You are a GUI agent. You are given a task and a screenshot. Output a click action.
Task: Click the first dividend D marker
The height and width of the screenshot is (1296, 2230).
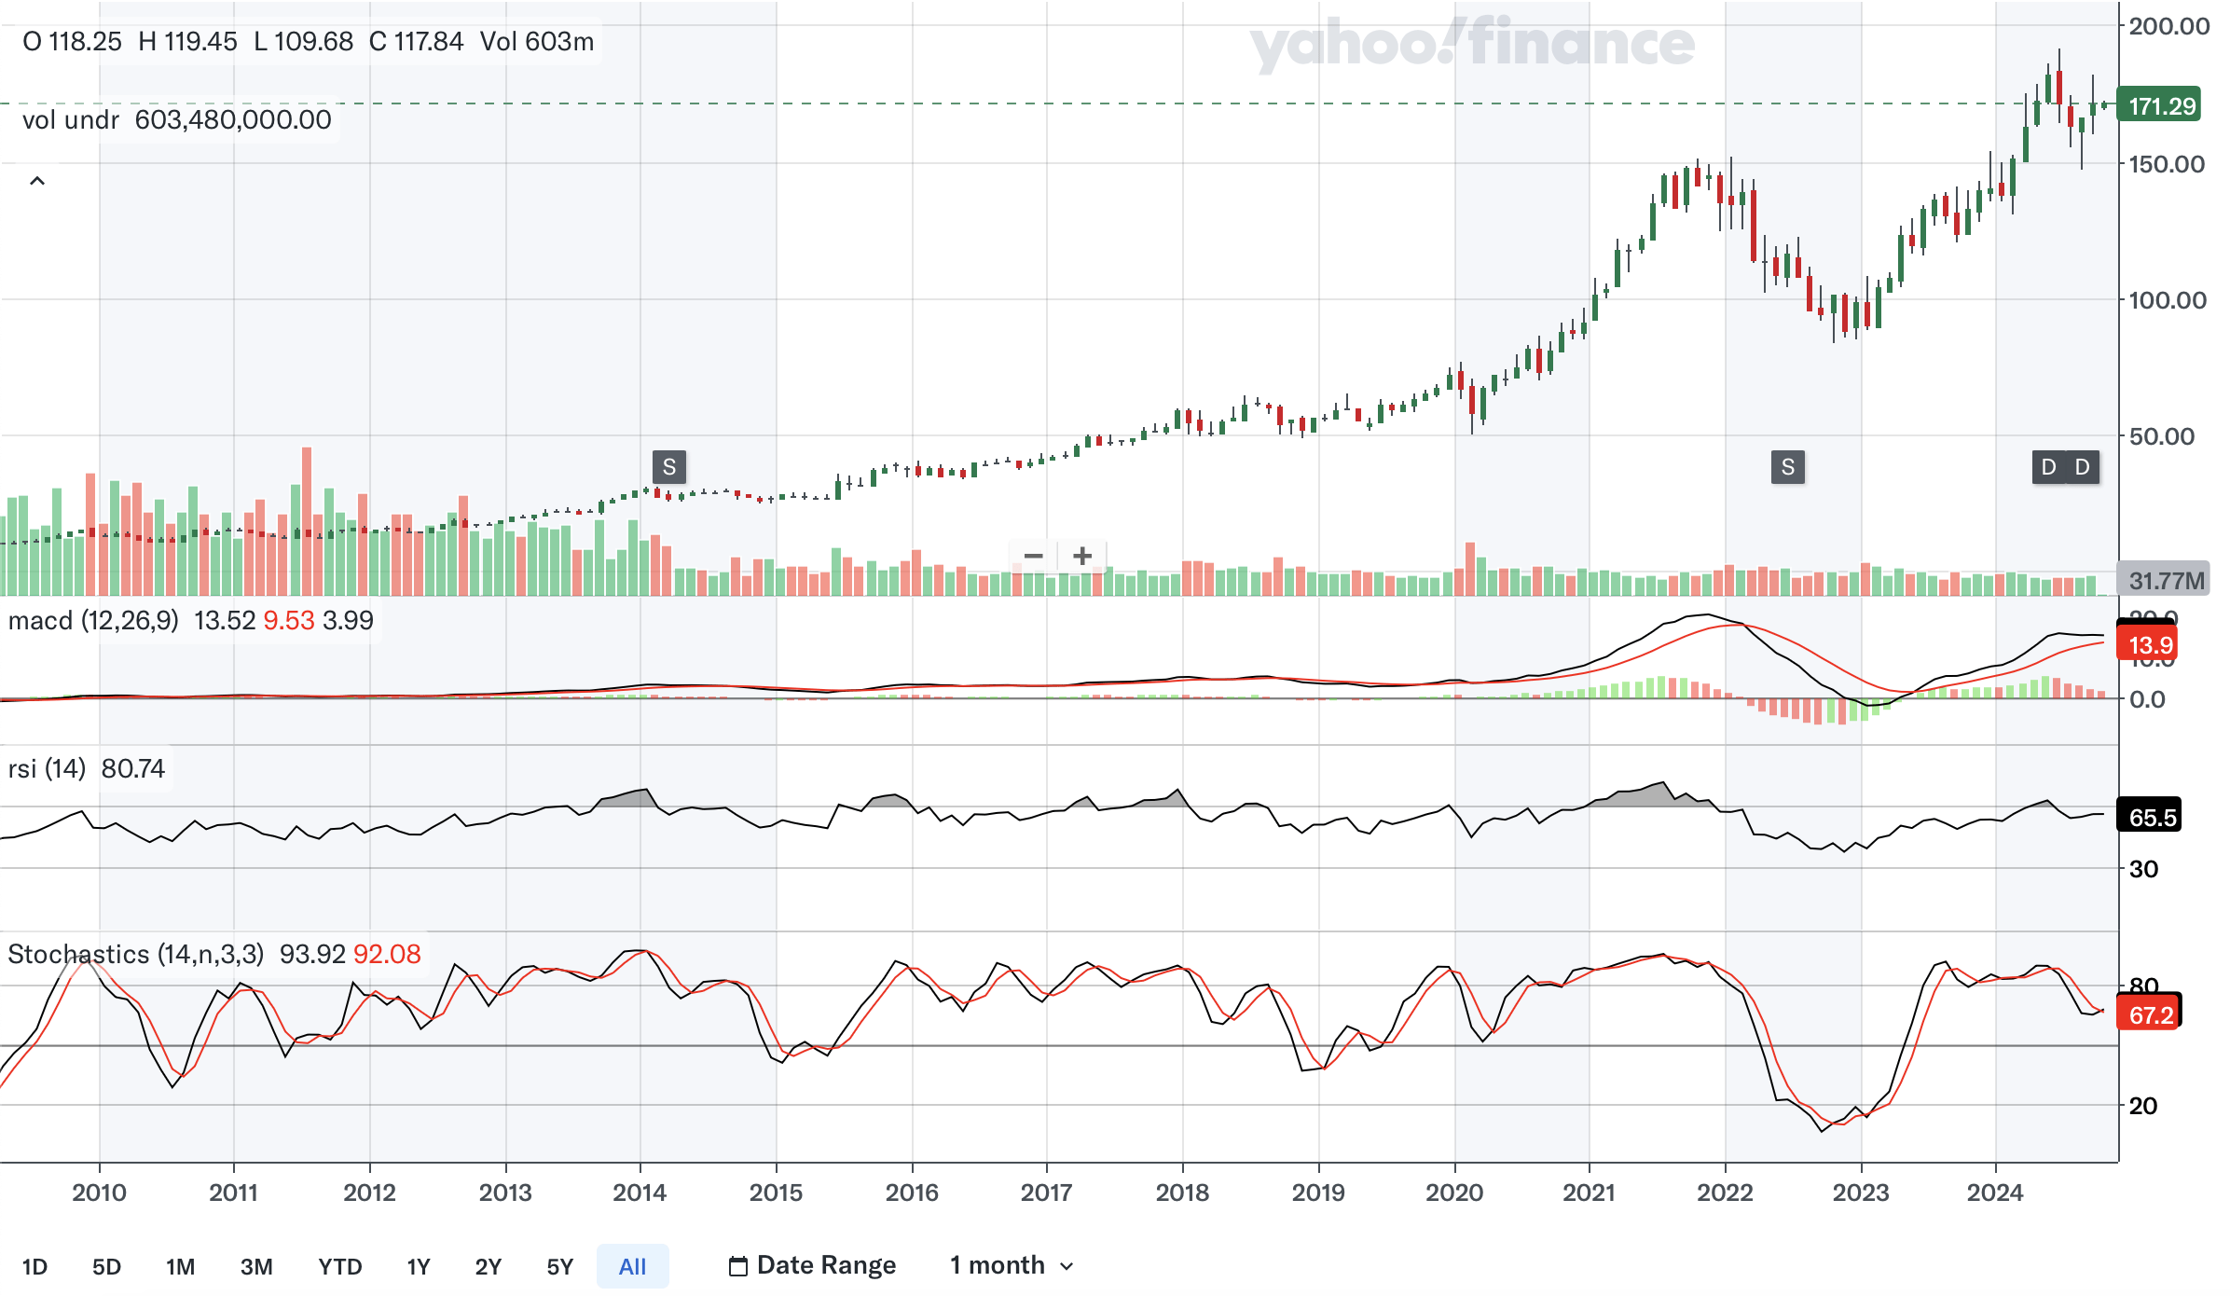pyautogui.click(x=2048, y=467)
